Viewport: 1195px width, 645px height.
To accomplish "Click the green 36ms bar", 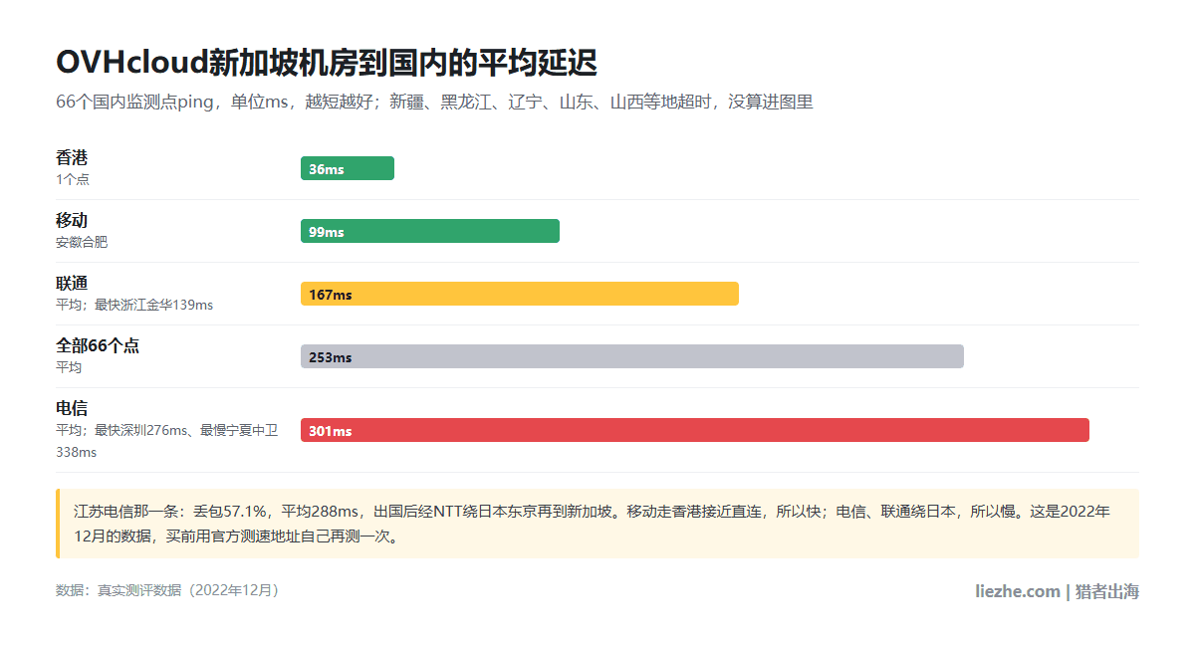I will pos(348,168).
